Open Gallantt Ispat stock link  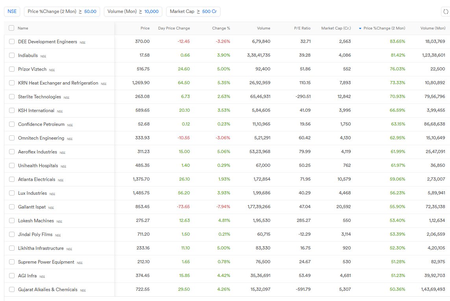pos(31,207)
